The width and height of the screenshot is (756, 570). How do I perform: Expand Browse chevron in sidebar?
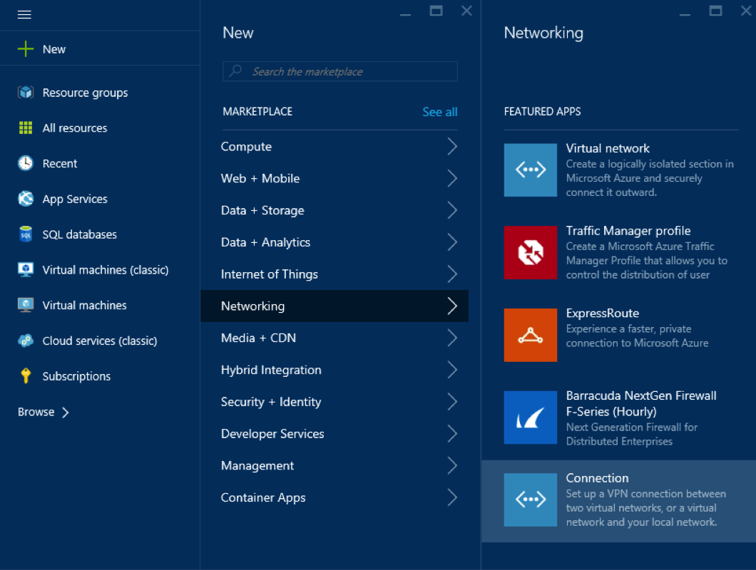click(x=66, y=413)
